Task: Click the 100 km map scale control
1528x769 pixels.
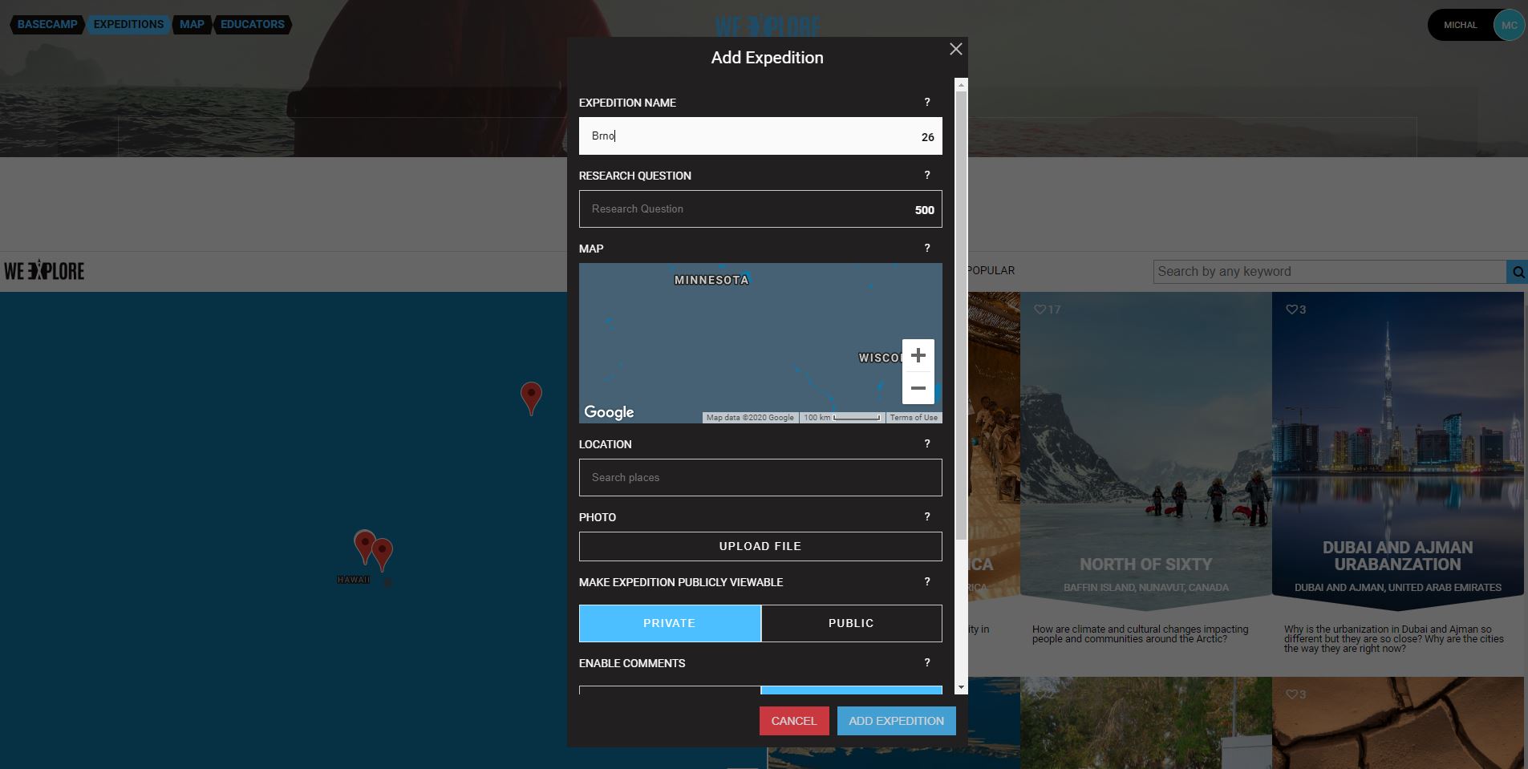Action: [842, 418]
